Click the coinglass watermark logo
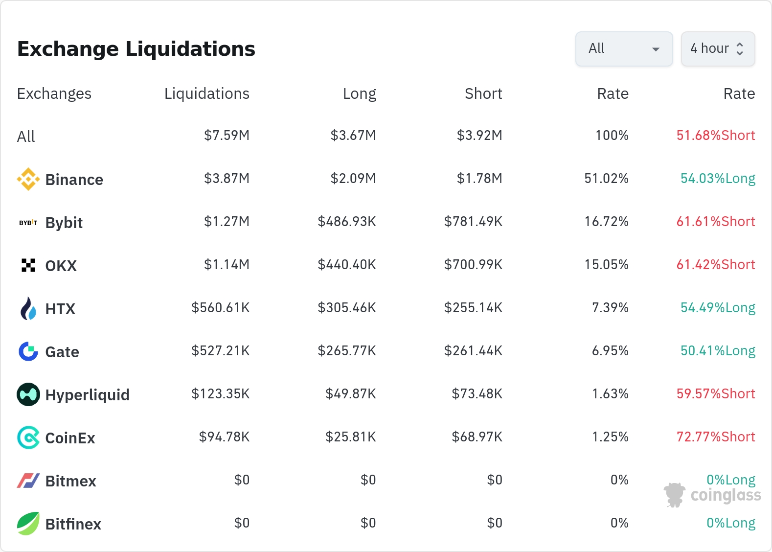Screen dimensions: 772x552 coord(712,495)
